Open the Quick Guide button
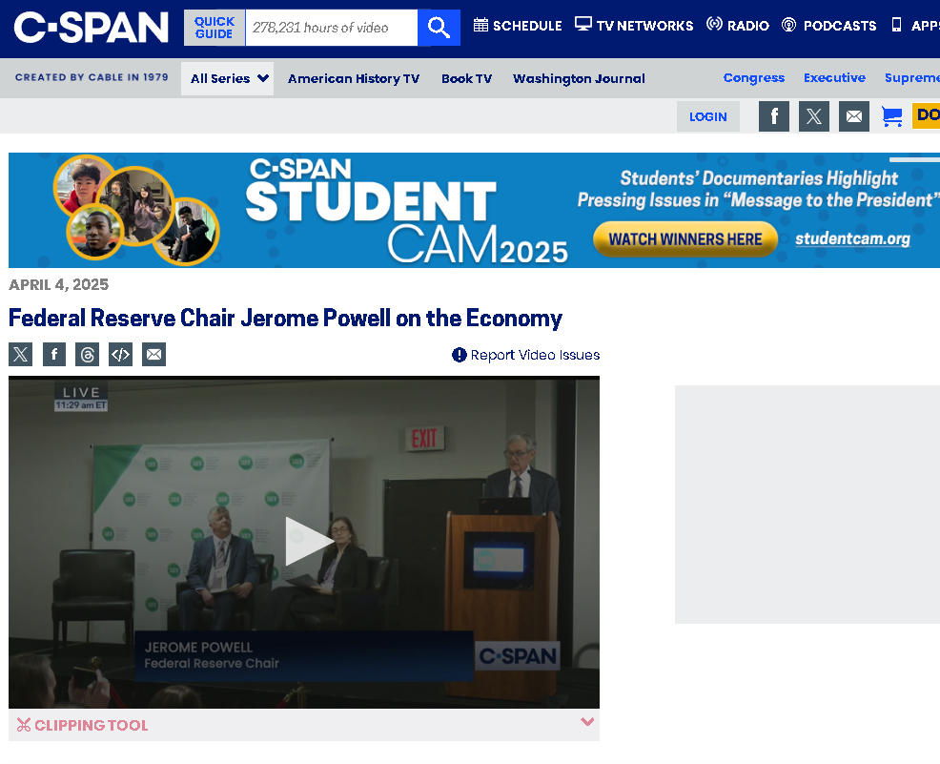 click(214, 28)
